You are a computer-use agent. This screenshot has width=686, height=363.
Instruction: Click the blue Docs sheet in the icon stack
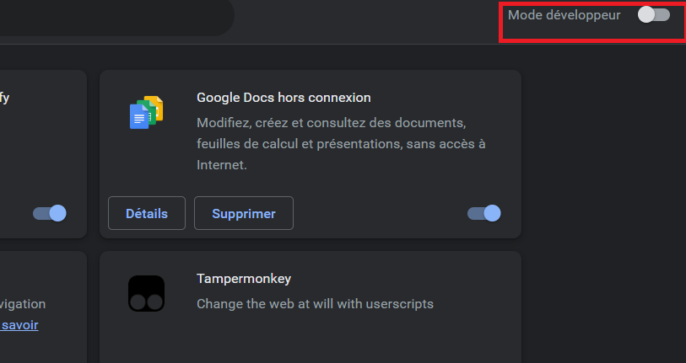click(138, 117)
